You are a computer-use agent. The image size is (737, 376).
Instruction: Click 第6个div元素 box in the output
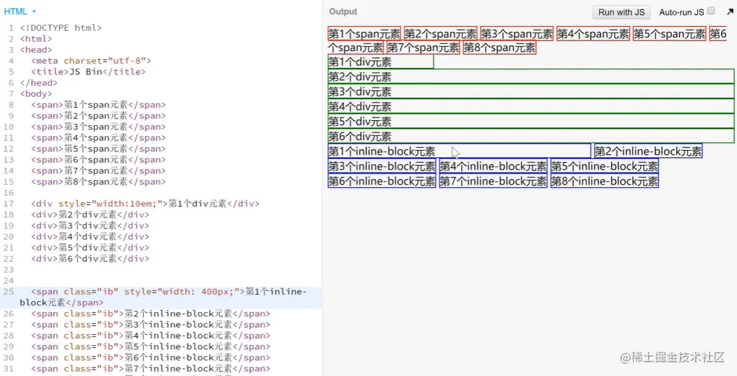pos(531,136)
